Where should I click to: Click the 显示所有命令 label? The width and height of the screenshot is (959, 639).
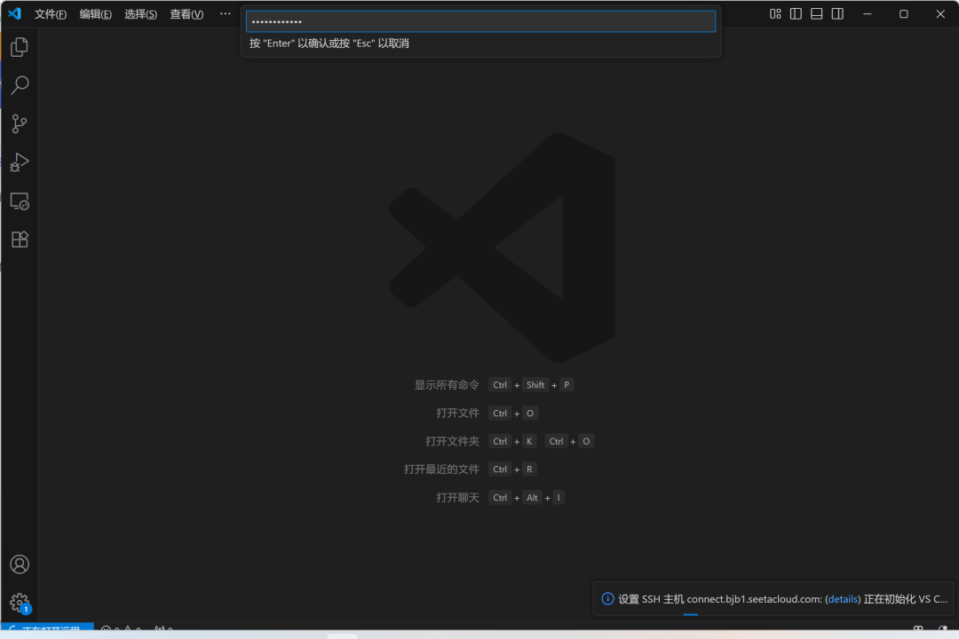tap(447, 384)
